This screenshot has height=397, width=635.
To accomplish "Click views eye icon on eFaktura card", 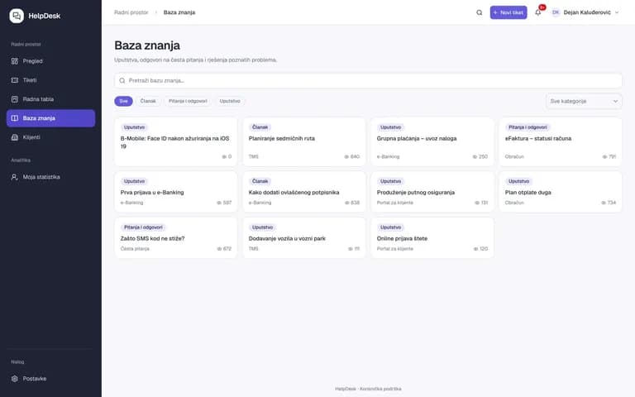I will coord(604,157).
